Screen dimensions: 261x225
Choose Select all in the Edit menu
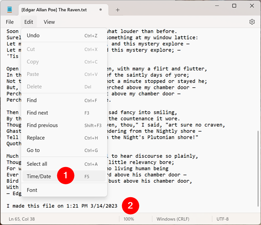pyautogui.click(x=64, y=164)
